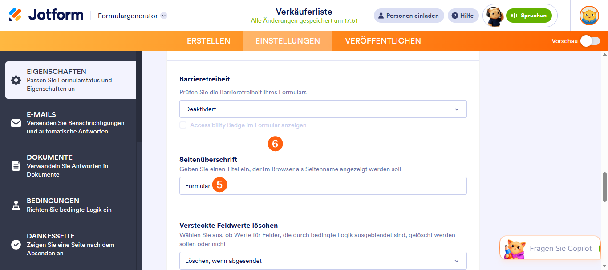Click the Versteckte Feldwerte löschen heading
Image resolution: width=608 pixels, height=270 pixels.
(228, 226)
